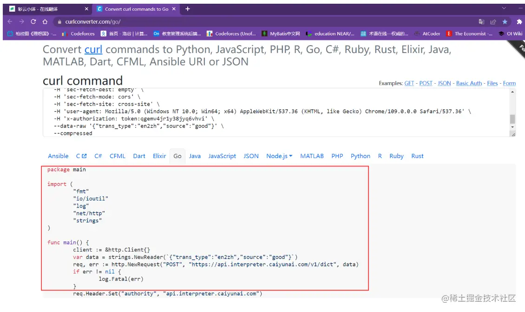Follow the curl link in the heading
This screenshot has height=312, width=525.
coord(93,50)
